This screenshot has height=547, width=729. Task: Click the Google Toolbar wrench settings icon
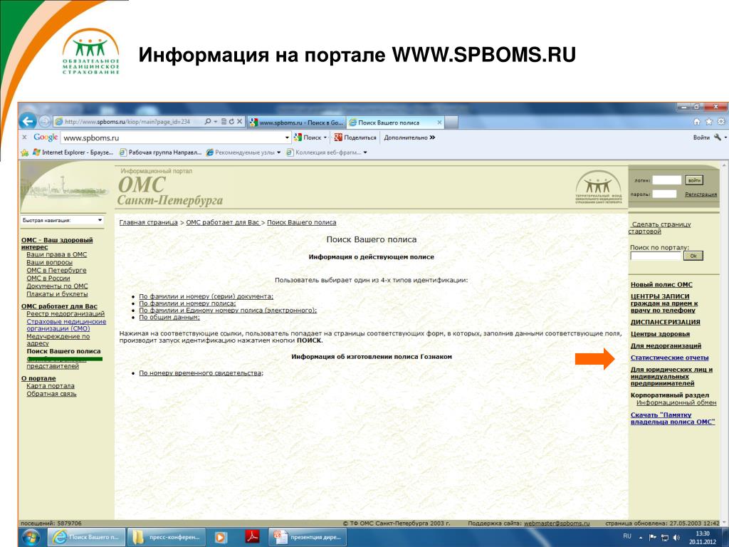(717, 137)
